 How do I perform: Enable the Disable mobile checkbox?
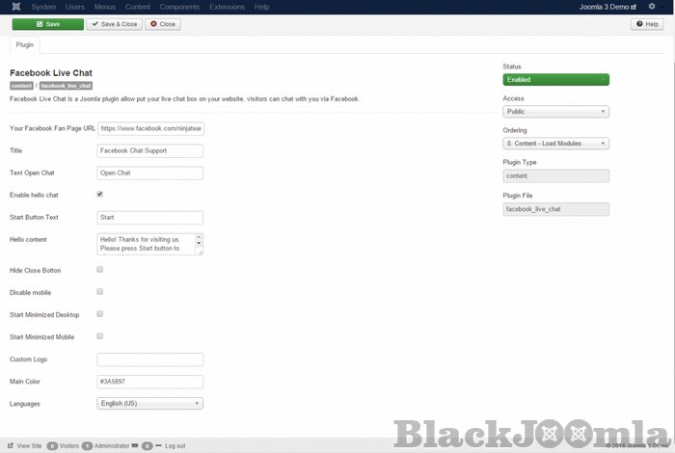click(100, 292)
